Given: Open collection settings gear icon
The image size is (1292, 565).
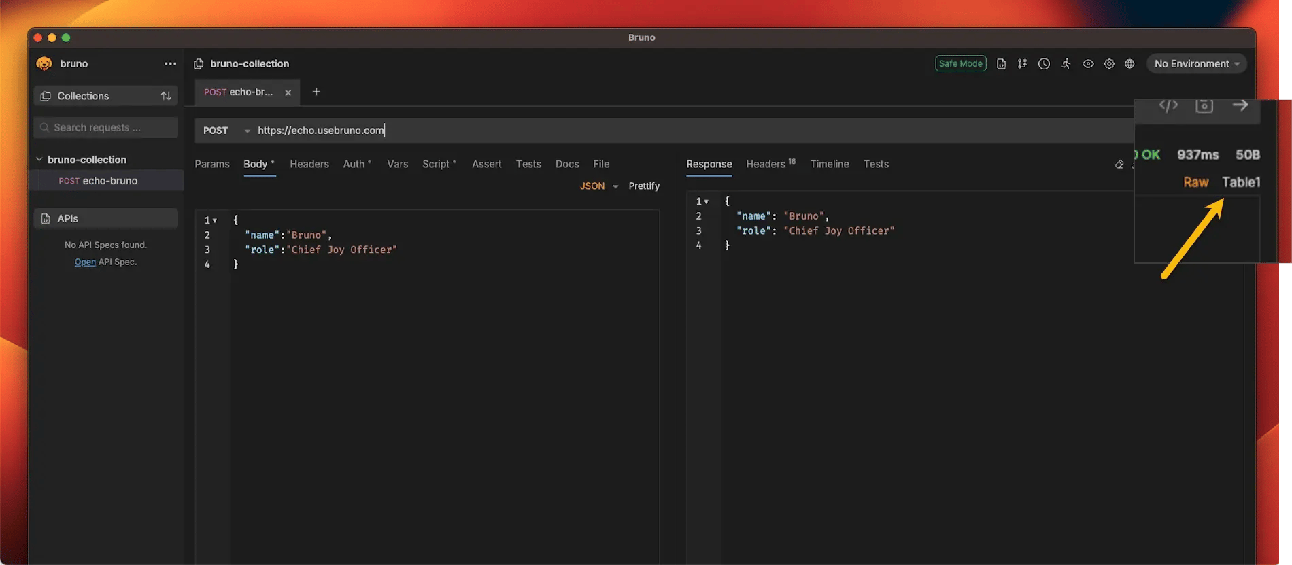Looking at the screenshot, I should coord(1109,64).
